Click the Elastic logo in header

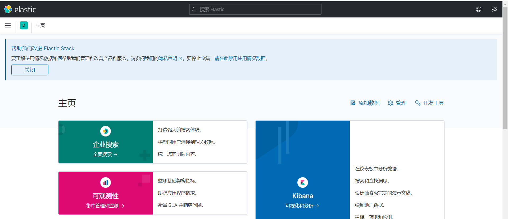click(x=20, y=9)
